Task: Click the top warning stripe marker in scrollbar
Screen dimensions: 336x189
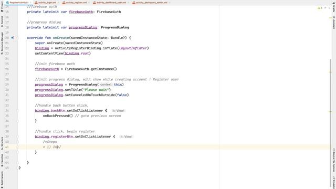Action: [x=330, y=18]
